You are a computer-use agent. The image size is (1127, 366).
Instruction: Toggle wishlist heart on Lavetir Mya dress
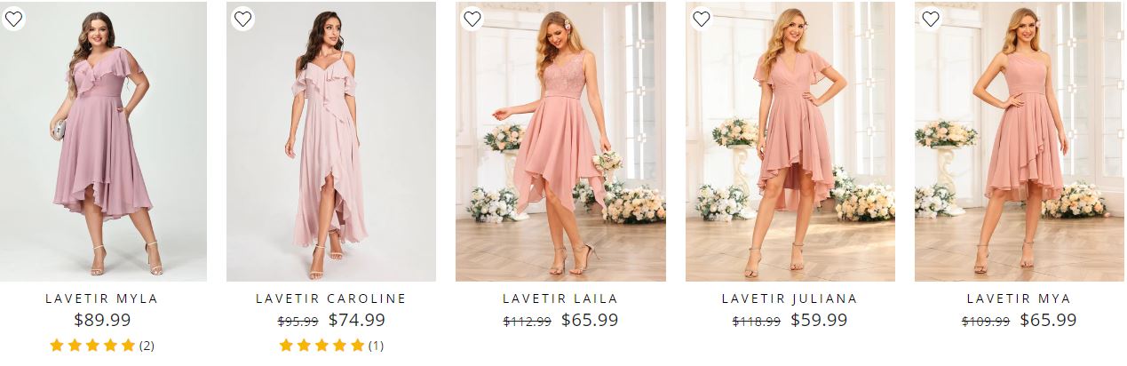pos(931,19)
